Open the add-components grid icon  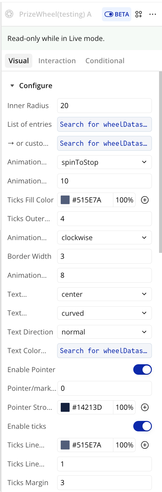point(139,14)
